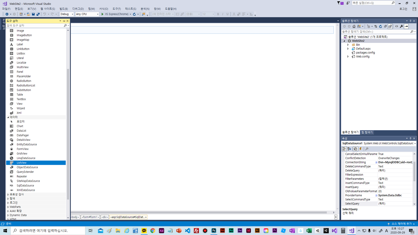Expand the 유효성 검사 toolbox section
The width and height of the screenshot is (418, 235).
pos(8,194)
